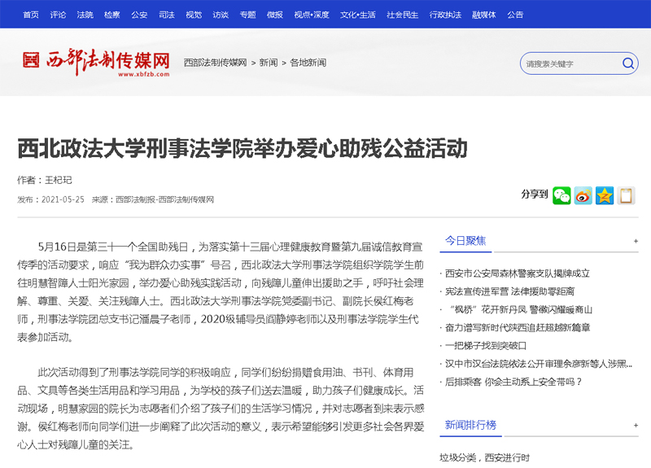Screen dimensions: 651x468
Task: Go to the 法院 navigation item
Action: click(85, 15)
